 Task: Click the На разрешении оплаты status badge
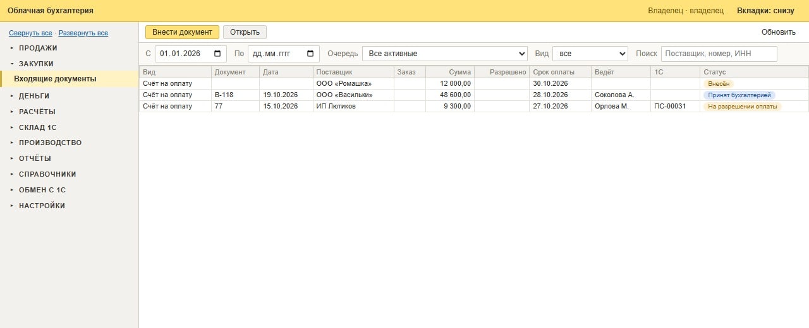coord(743,106)
